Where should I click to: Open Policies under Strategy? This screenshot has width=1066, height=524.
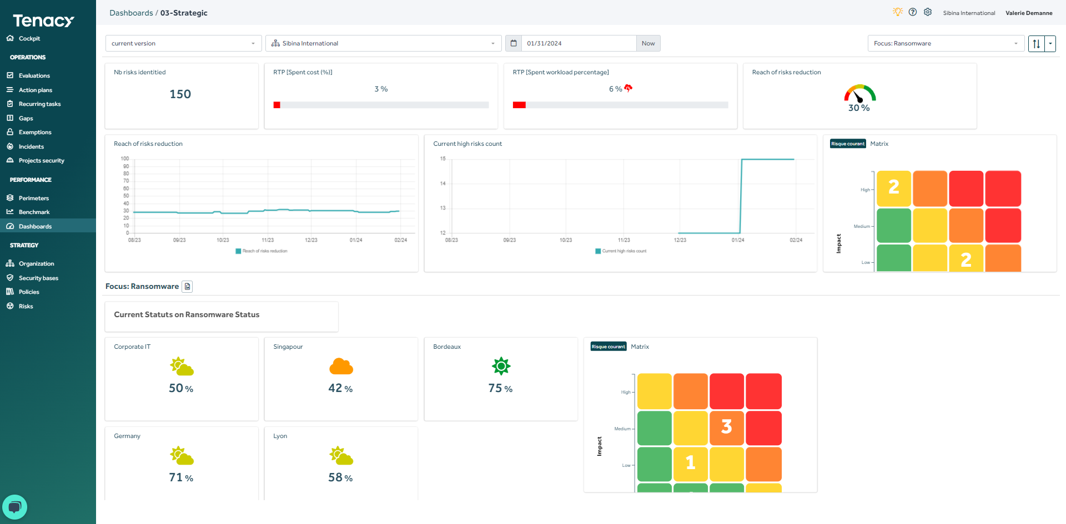29,292
